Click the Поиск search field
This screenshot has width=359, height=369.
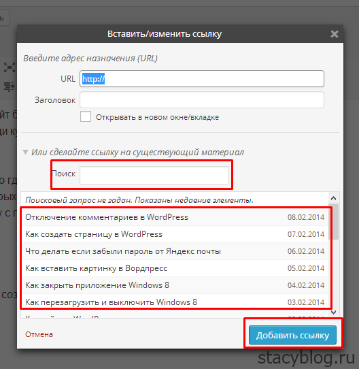[x=154, y=175]
